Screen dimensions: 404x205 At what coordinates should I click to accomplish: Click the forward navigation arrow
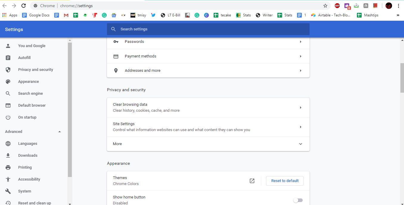[14, 6]
